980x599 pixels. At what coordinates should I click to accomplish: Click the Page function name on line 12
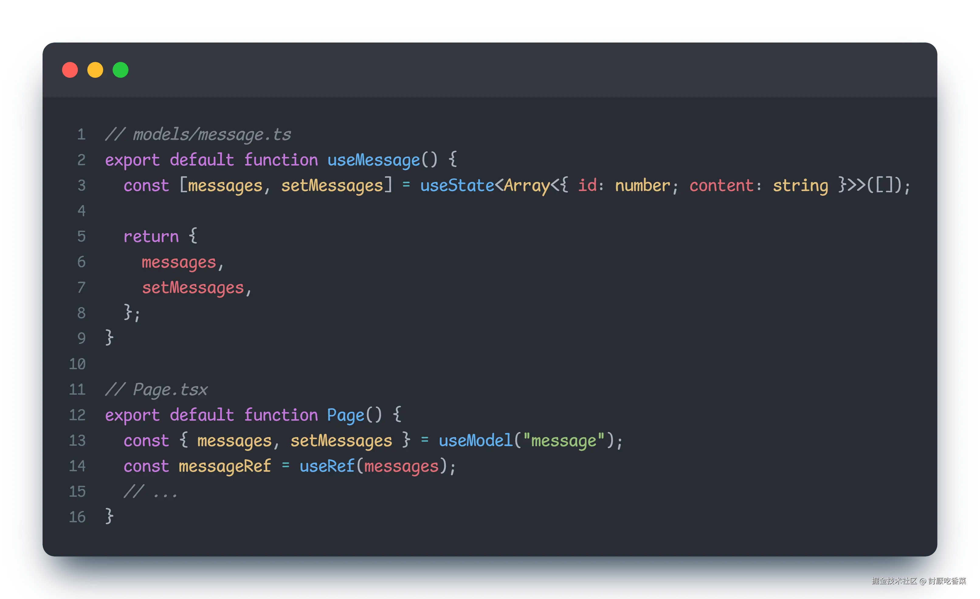346,415
